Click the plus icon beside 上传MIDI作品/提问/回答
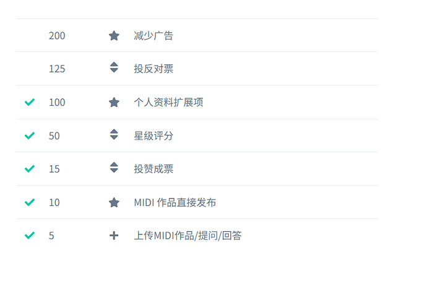Viewport: 427px width, 282px height. tap(114, 236)
